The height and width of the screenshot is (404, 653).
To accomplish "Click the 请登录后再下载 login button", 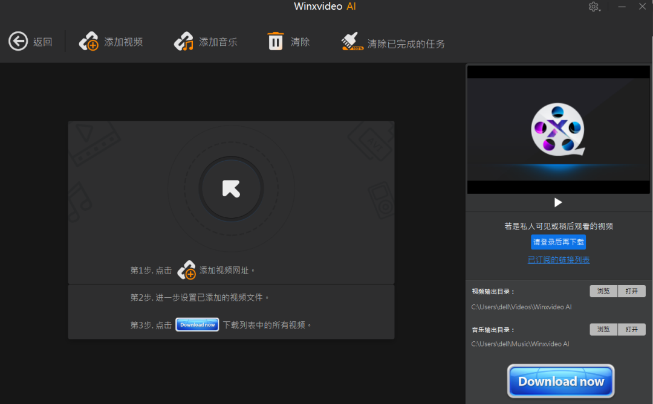I will coord(559,242).
